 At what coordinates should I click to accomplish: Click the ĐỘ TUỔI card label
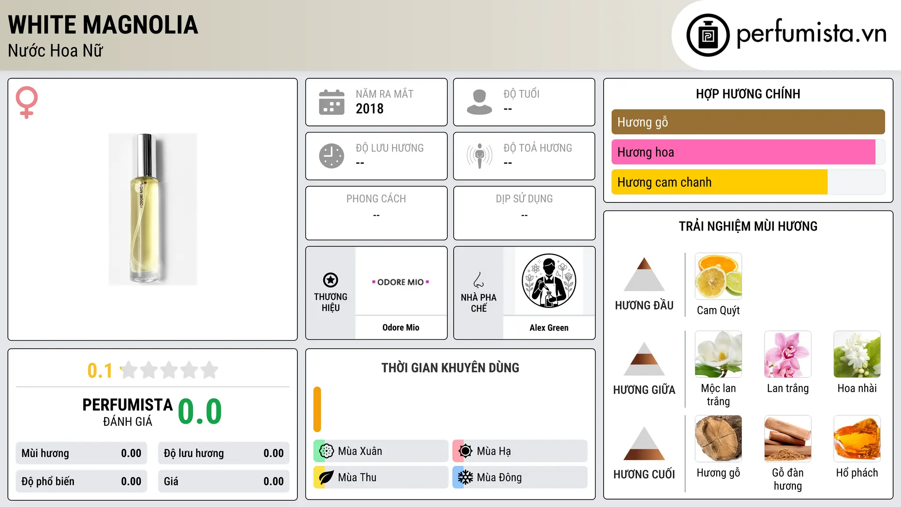pos(521,94)
